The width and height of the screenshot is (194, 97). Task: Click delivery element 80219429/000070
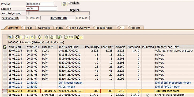[x=69, y=79]
